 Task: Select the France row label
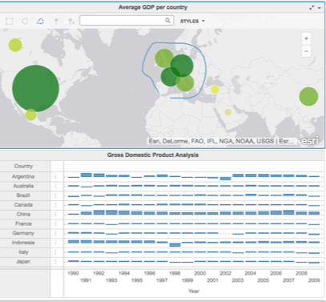tap(23, 223)
